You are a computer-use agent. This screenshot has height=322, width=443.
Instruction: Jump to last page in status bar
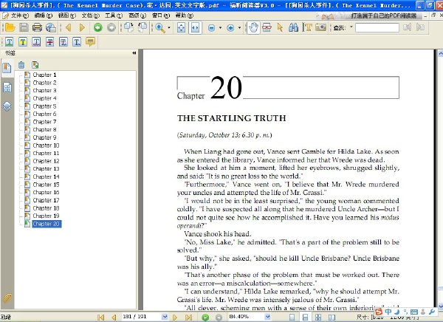click(x=188, y=317)
